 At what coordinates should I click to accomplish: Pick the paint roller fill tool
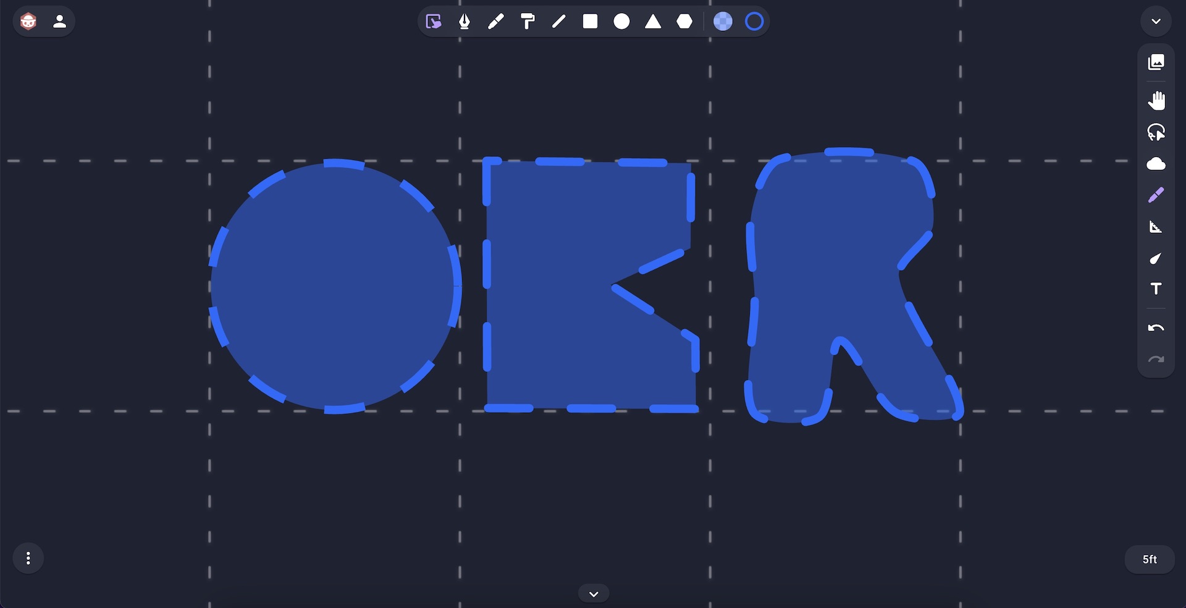coord(528,22)
